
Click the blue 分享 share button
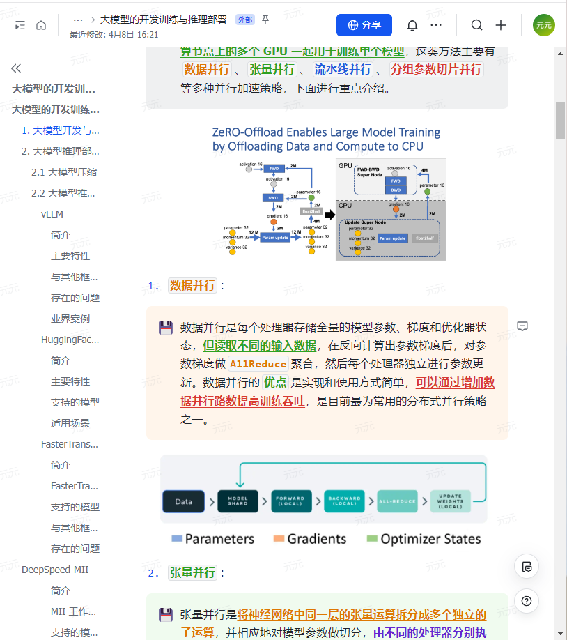pyautogui.click(x=364, y=25)
